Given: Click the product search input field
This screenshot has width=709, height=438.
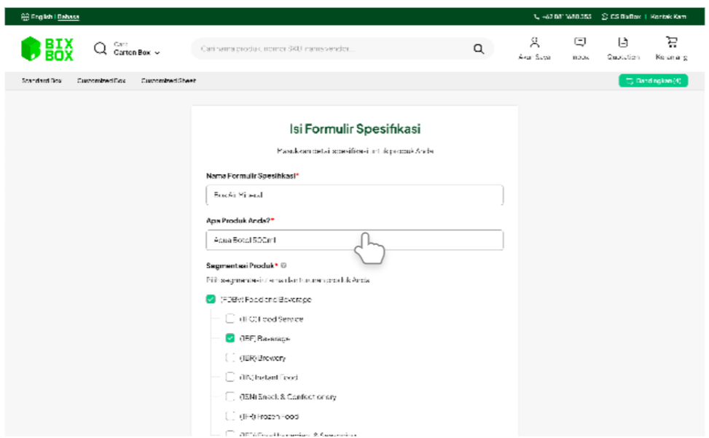Looking at the screenshot, I should (x=332, y=49).
